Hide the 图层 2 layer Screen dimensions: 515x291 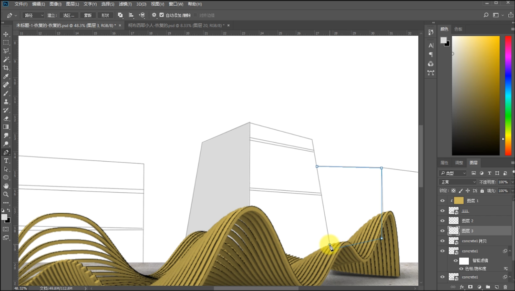click(442, 221)
